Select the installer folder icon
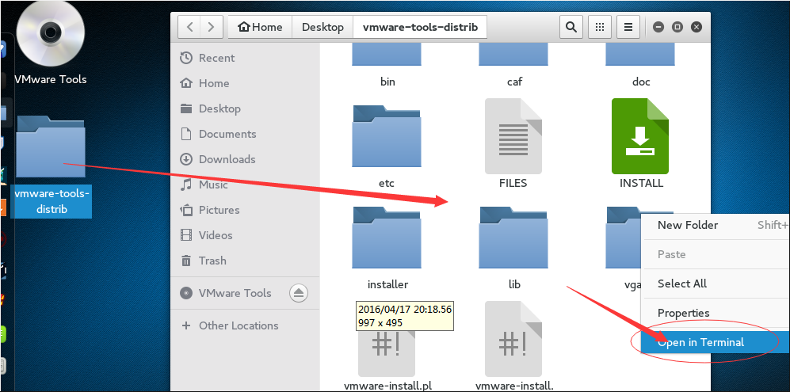Viewport: 790px width, 392px height. click(x=387, y=238)
